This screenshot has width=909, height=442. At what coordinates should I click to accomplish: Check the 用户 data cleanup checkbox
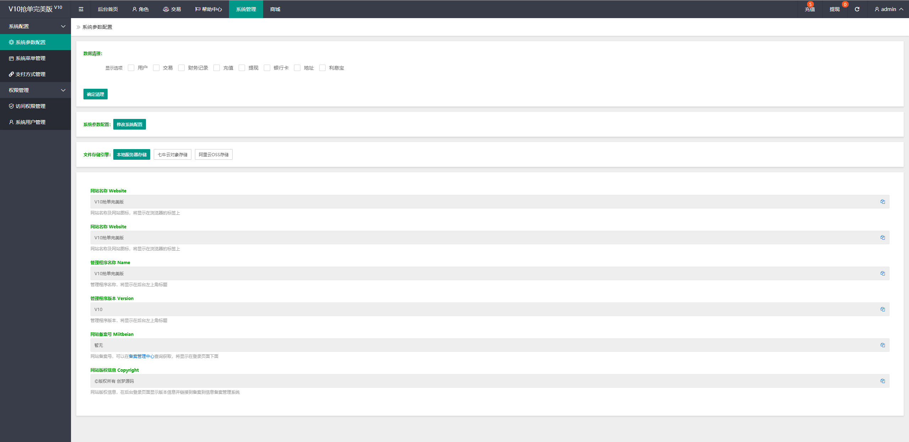(131, 68)
